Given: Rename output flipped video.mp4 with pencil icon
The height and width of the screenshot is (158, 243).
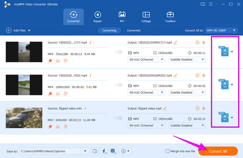Looking at the screenshot, I should pyautogui.click(x=165, y=109).
